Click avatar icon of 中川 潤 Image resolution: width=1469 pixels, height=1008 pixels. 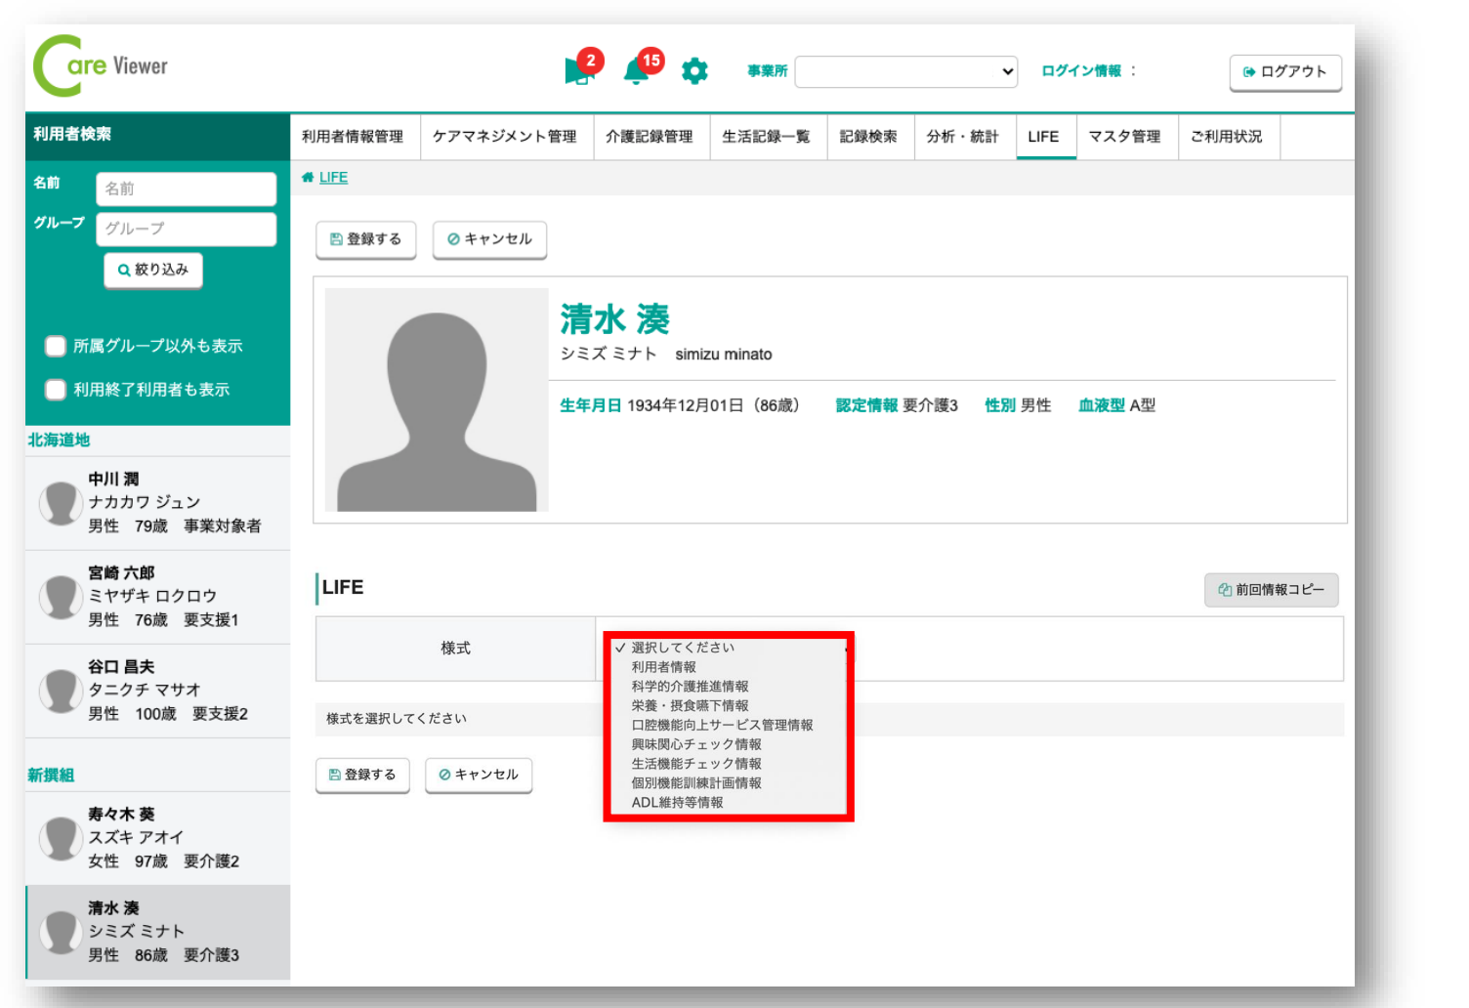pos(61,503)
